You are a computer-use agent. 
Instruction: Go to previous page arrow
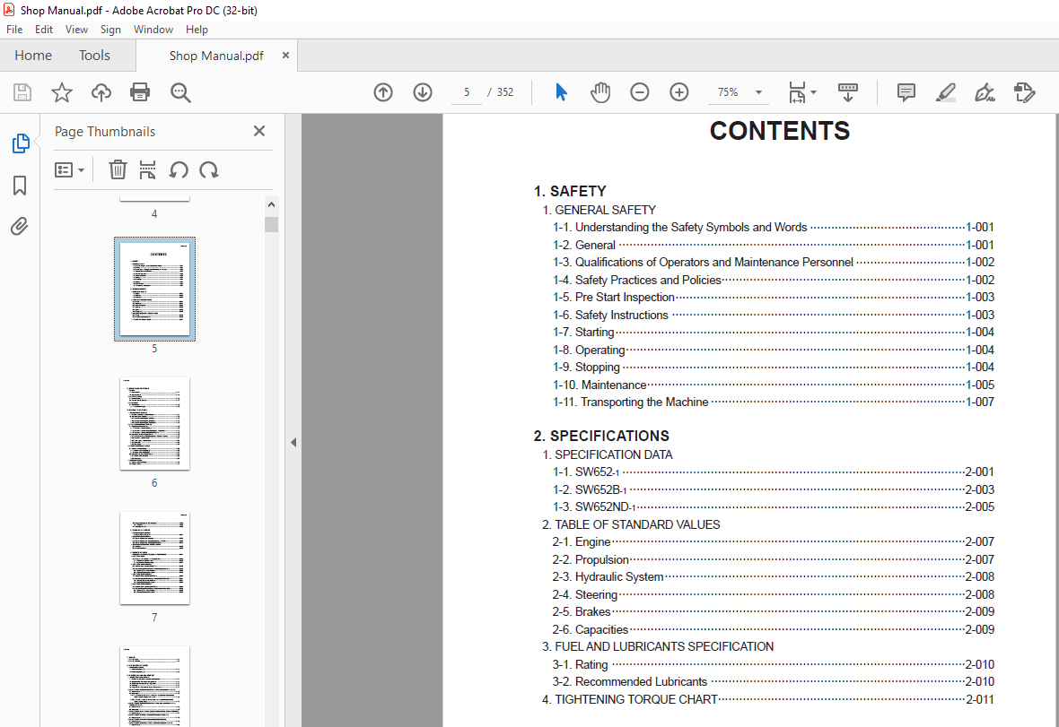383,92
